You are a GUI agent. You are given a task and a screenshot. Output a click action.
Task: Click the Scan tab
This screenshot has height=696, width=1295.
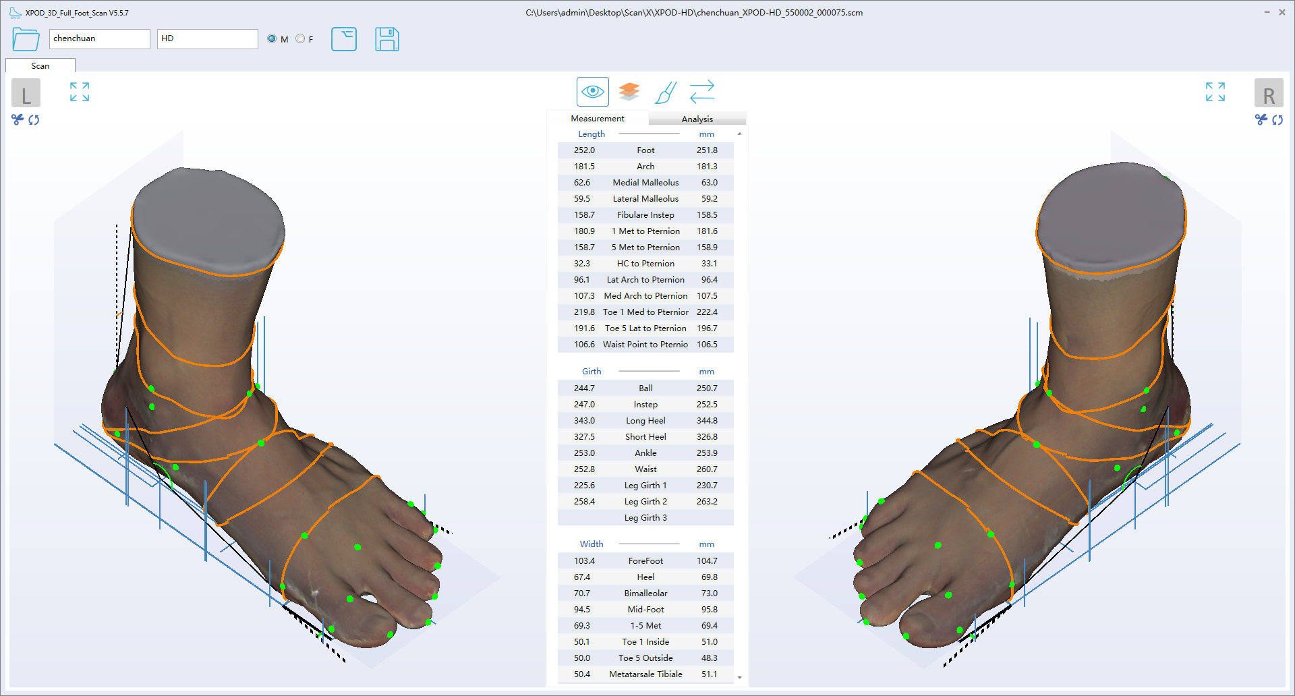[x=40, y=66]
